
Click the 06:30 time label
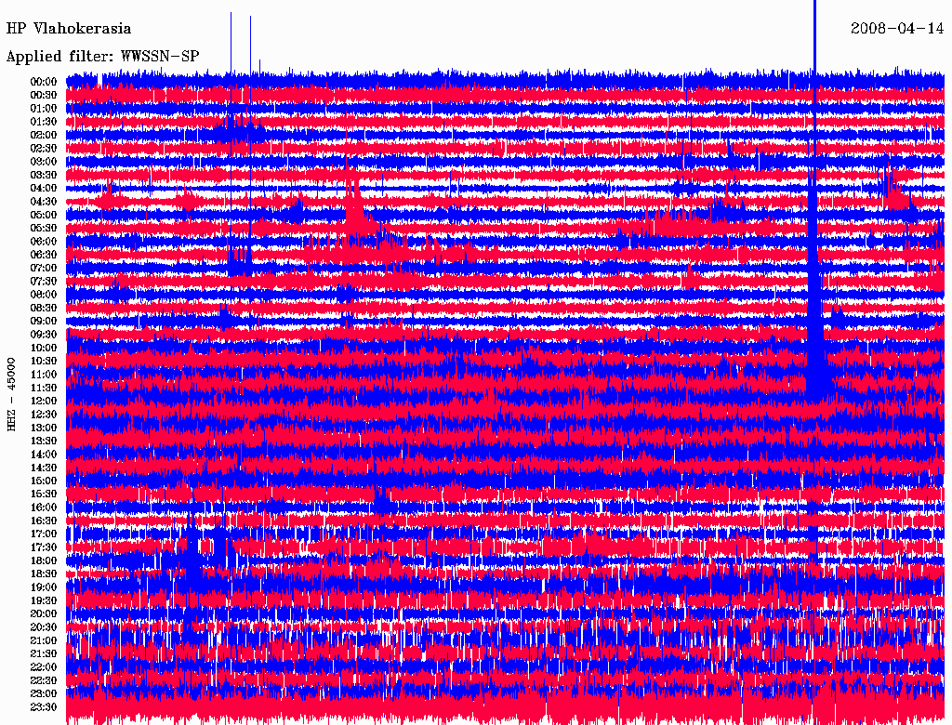(44, 255)
